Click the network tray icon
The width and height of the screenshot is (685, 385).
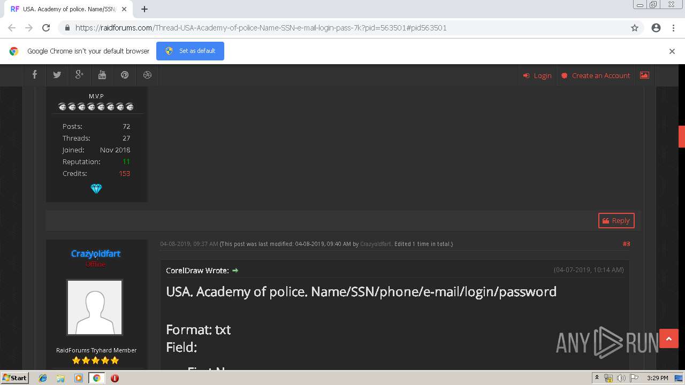pyautogui.click(x=608, y=378)
